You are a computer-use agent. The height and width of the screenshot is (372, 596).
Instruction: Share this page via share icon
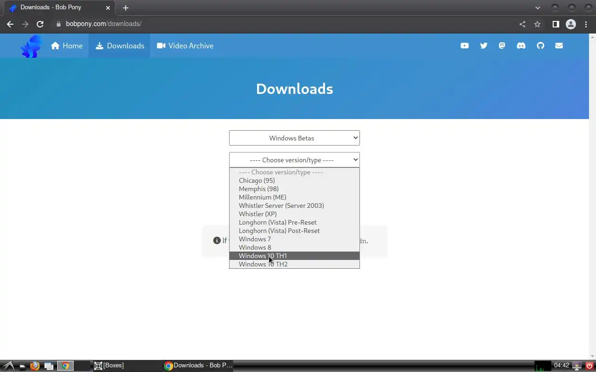pyautogui.click(x=522, y=24)
